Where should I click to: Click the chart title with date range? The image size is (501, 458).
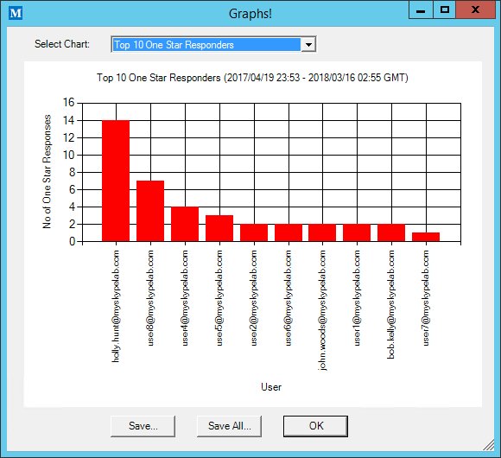coord(252,78)
